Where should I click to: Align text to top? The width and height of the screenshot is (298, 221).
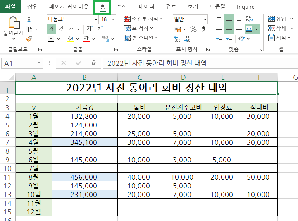click(x=219, y=19)
